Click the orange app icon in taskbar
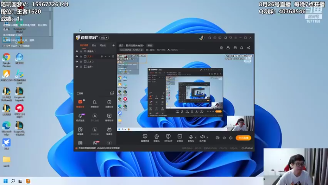 [28, 181]
